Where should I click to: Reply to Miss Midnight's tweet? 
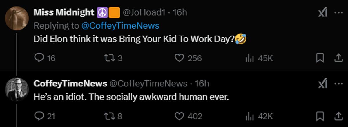39,58
